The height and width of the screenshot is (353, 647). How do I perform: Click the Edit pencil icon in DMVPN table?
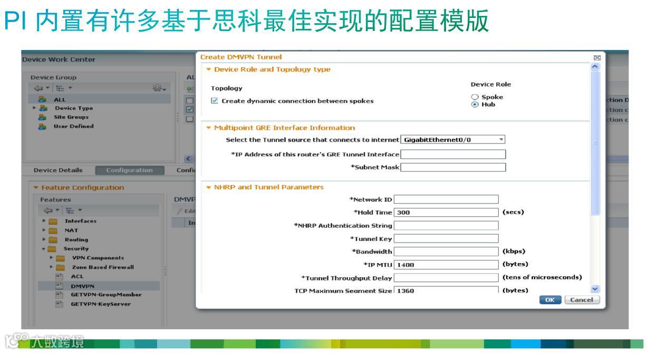(x=179, y=211)
